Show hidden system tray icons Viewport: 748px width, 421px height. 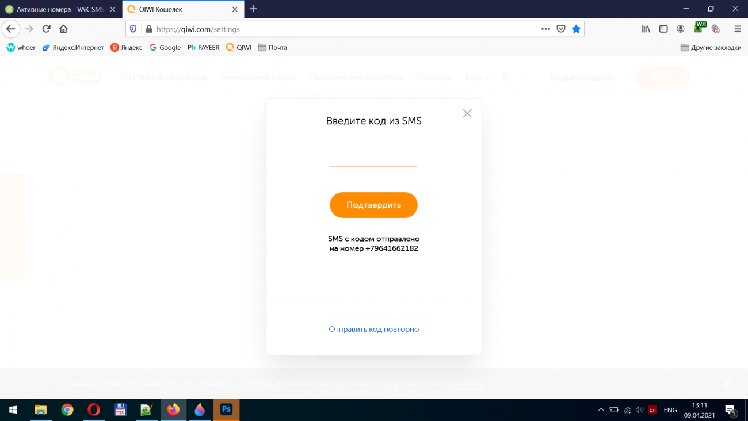(x=601, y=410)
